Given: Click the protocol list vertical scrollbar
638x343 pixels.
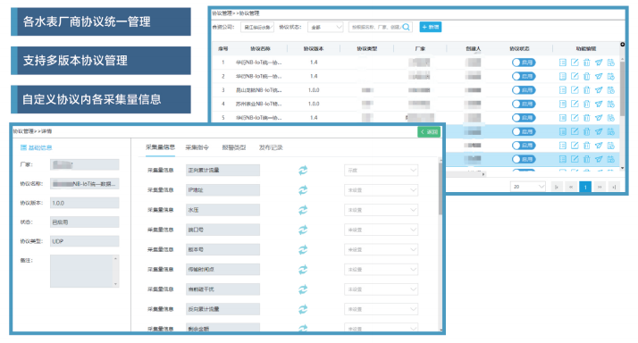Looking at the screenshot, I should (622, 88).
